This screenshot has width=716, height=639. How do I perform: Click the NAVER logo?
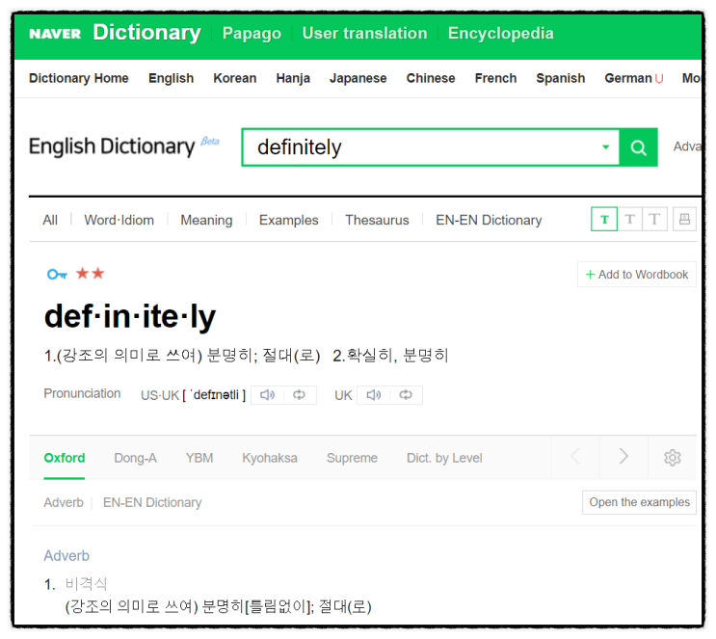[55, 34]
